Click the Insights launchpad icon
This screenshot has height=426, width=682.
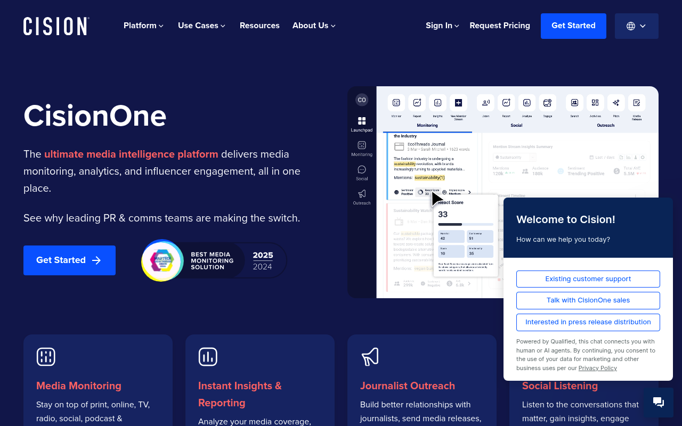(437, 103)
